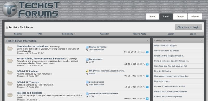The image size is (208, 101).
Task: Open New Sci-Fi Movies thread
Action: pos(162,71)
